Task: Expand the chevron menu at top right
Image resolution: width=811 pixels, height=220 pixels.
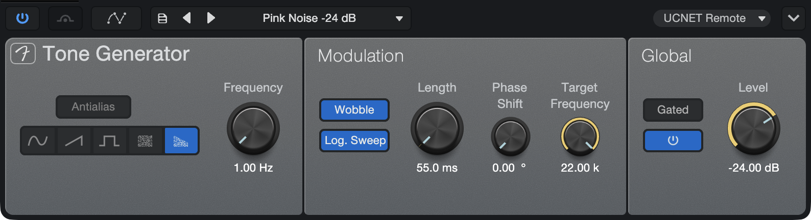Action: 794,18
